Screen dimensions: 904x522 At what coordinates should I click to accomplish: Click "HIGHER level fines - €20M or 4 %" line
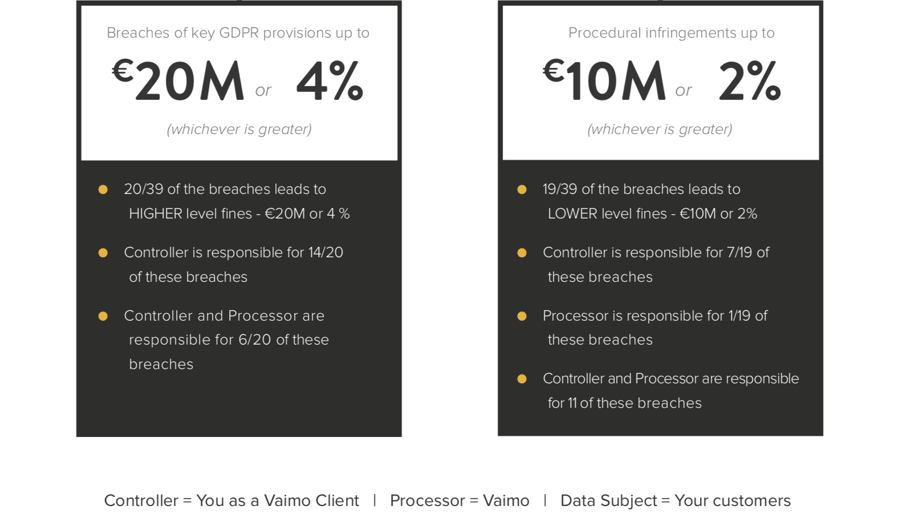pos(239,214)
